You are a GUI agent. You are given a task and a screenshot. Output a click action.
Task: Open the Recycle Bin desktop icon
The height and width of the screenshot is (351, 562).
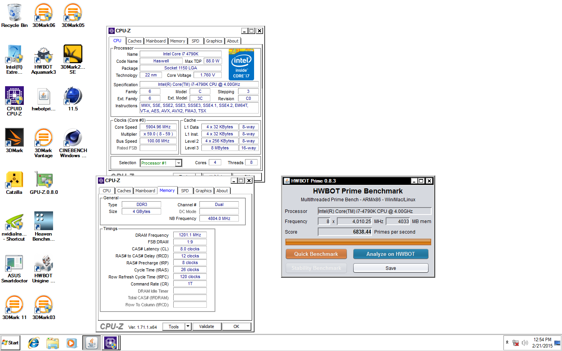pyautogui.click(x=14, y=16)
